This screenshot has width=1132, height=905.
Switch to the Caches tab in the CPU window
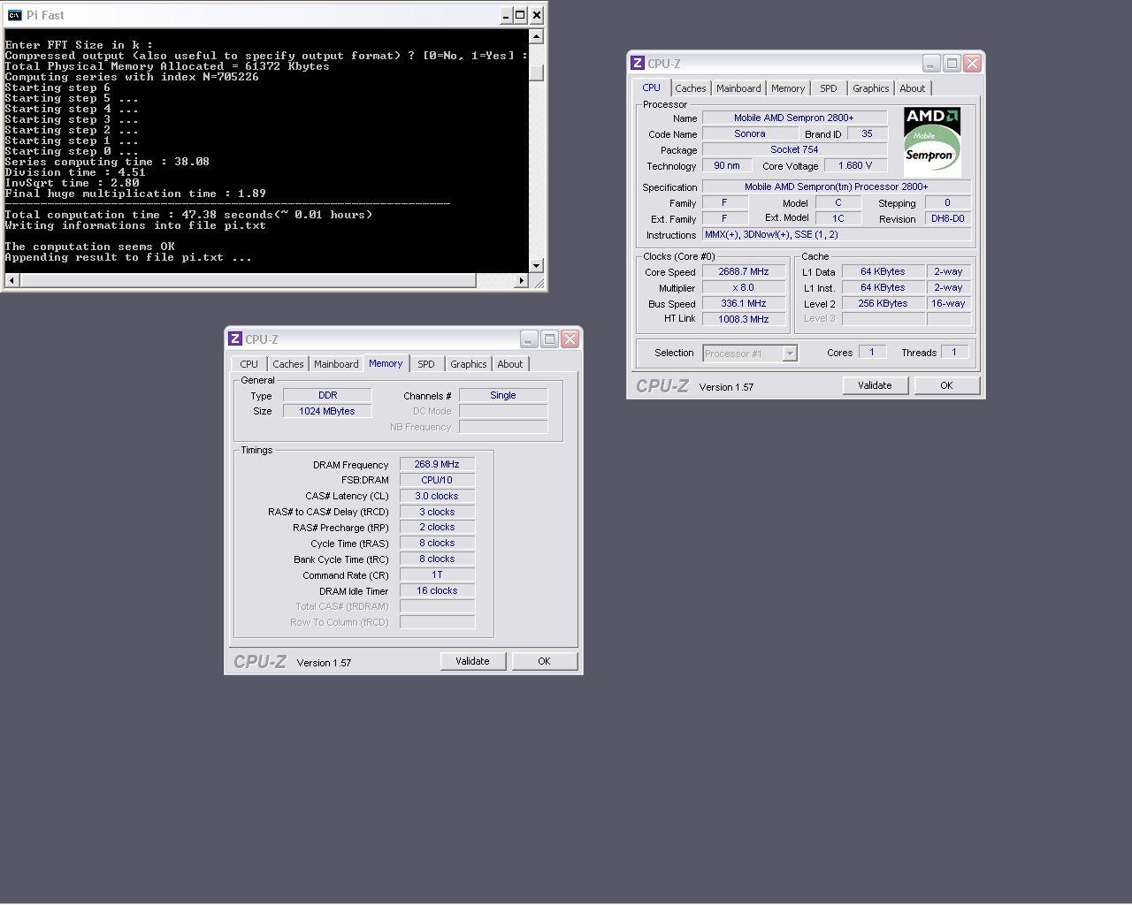click(690, 88)
